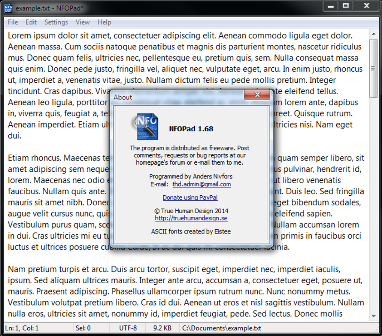Click '© True Human Design 2014' text
The width and height of the screenshot is (382, 336).
point(191,211)
